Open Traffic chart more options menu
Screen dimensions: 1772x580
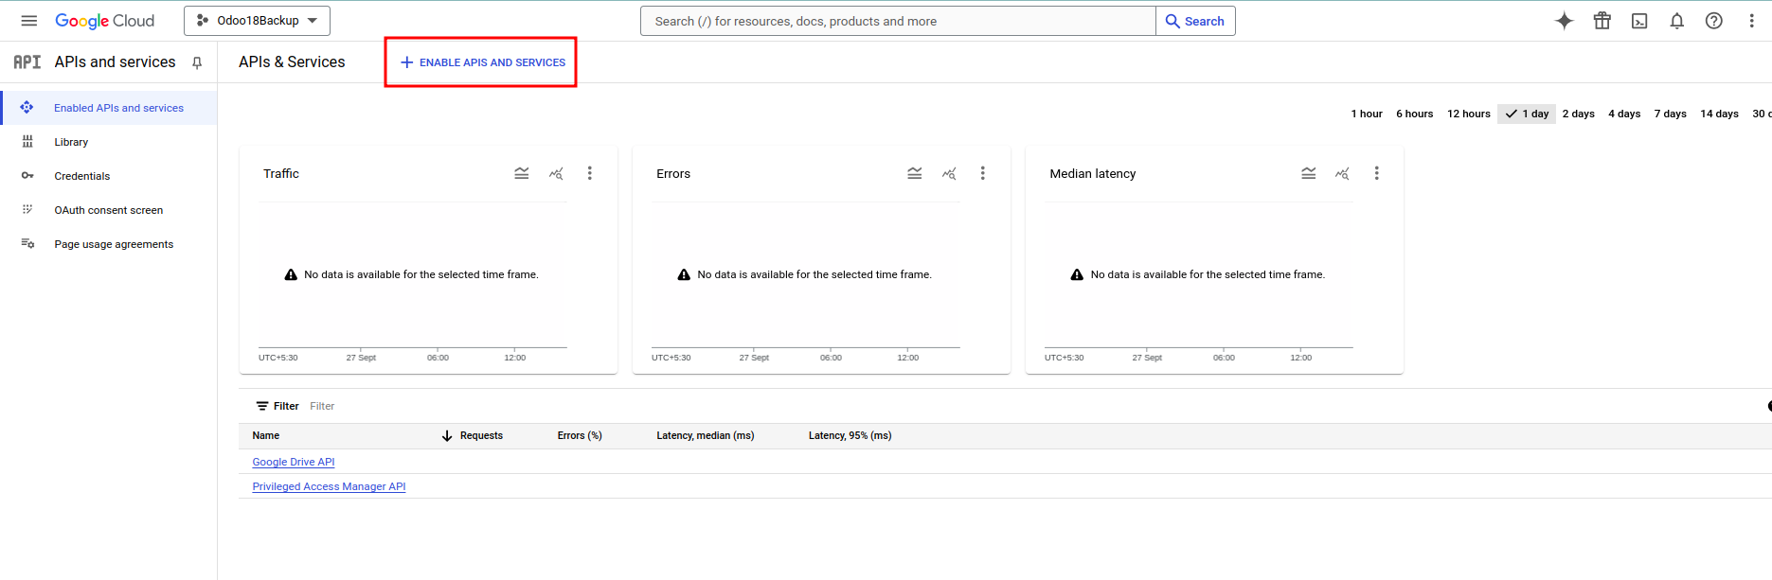589,173
